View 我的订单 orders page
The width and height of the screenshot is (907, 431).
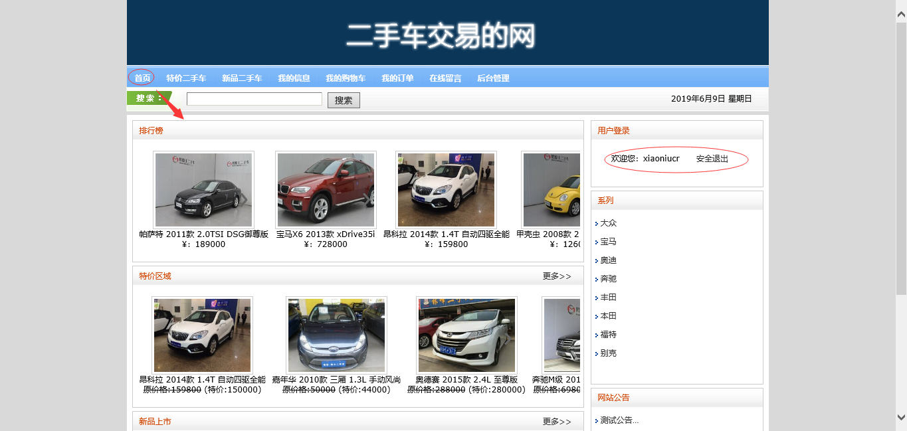tap(397, 78)
